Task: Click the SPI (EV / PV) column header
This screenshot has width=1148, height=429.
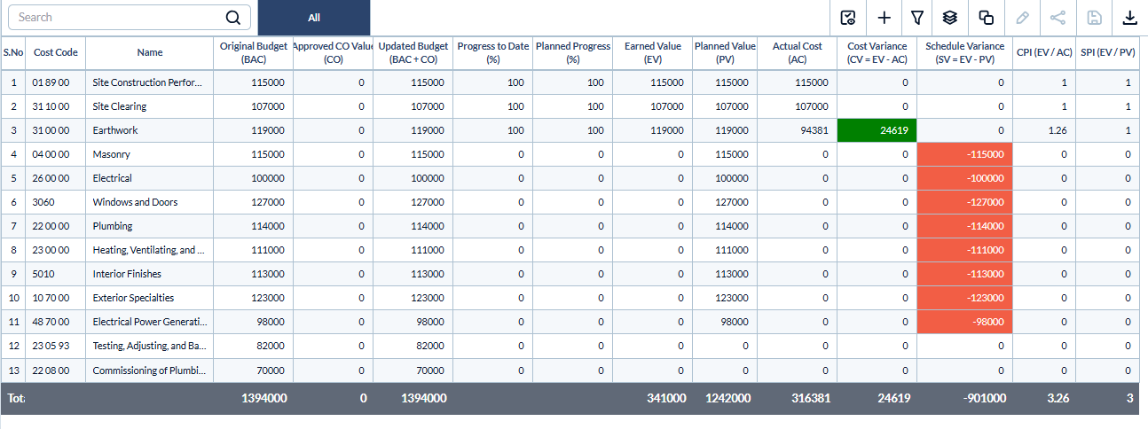Action: (x=1107, y=52)
